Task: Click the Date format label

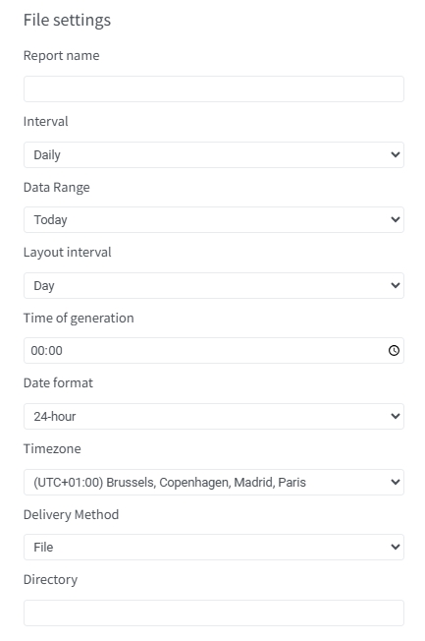Action: 58,383
